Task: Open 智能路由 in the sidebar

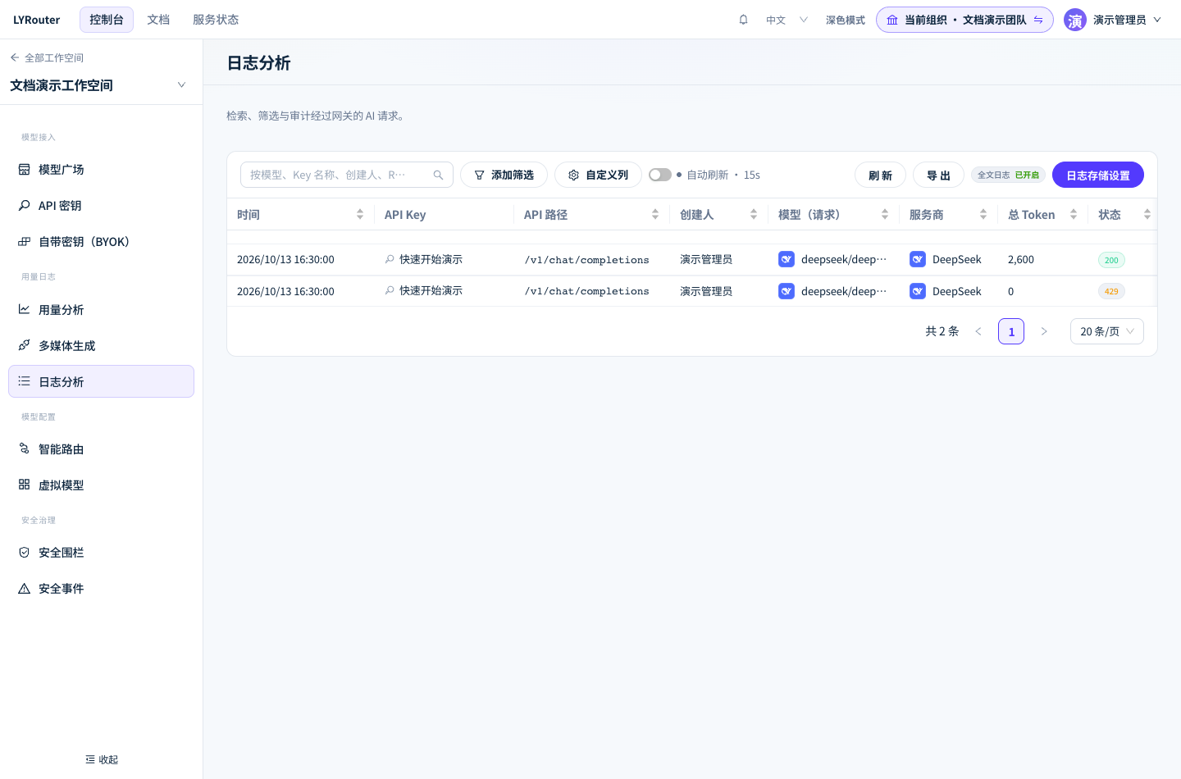Action: 101,449
